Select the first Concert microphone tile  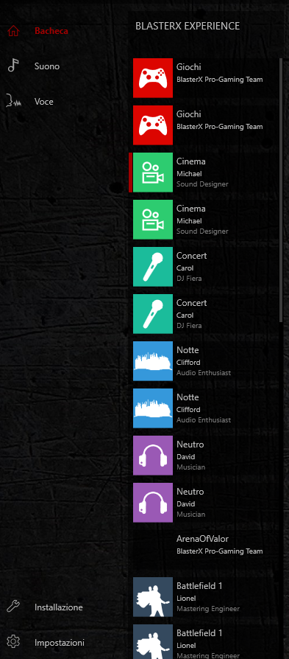point(153,266)
